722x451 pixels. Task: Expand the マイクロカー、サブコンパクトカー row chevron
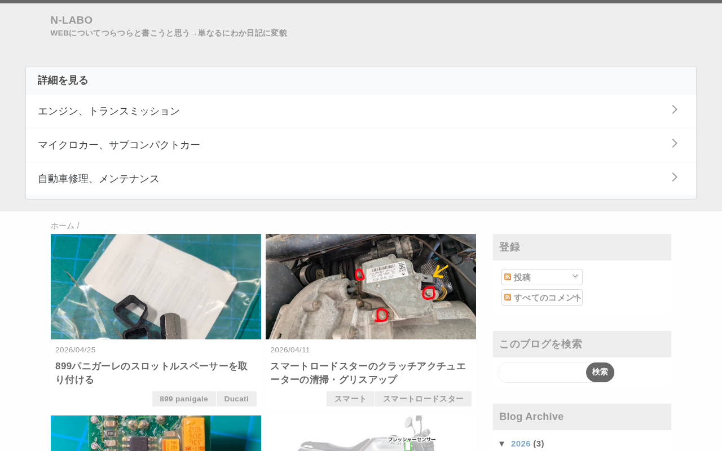[675, 143]
